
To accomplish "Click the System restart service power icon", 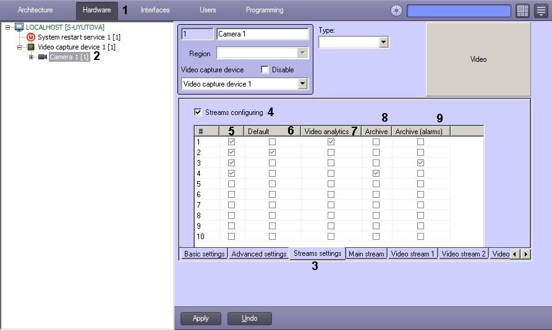I will [31, 37].
